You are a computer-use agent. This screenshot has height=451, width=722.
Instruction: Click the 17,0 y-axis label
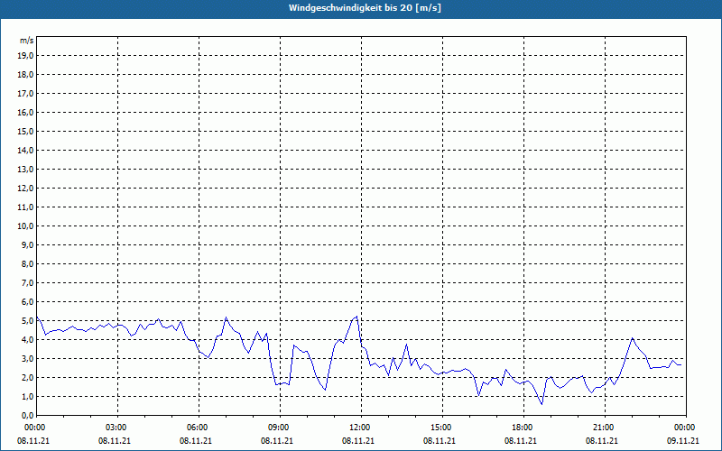coord(25,94)
